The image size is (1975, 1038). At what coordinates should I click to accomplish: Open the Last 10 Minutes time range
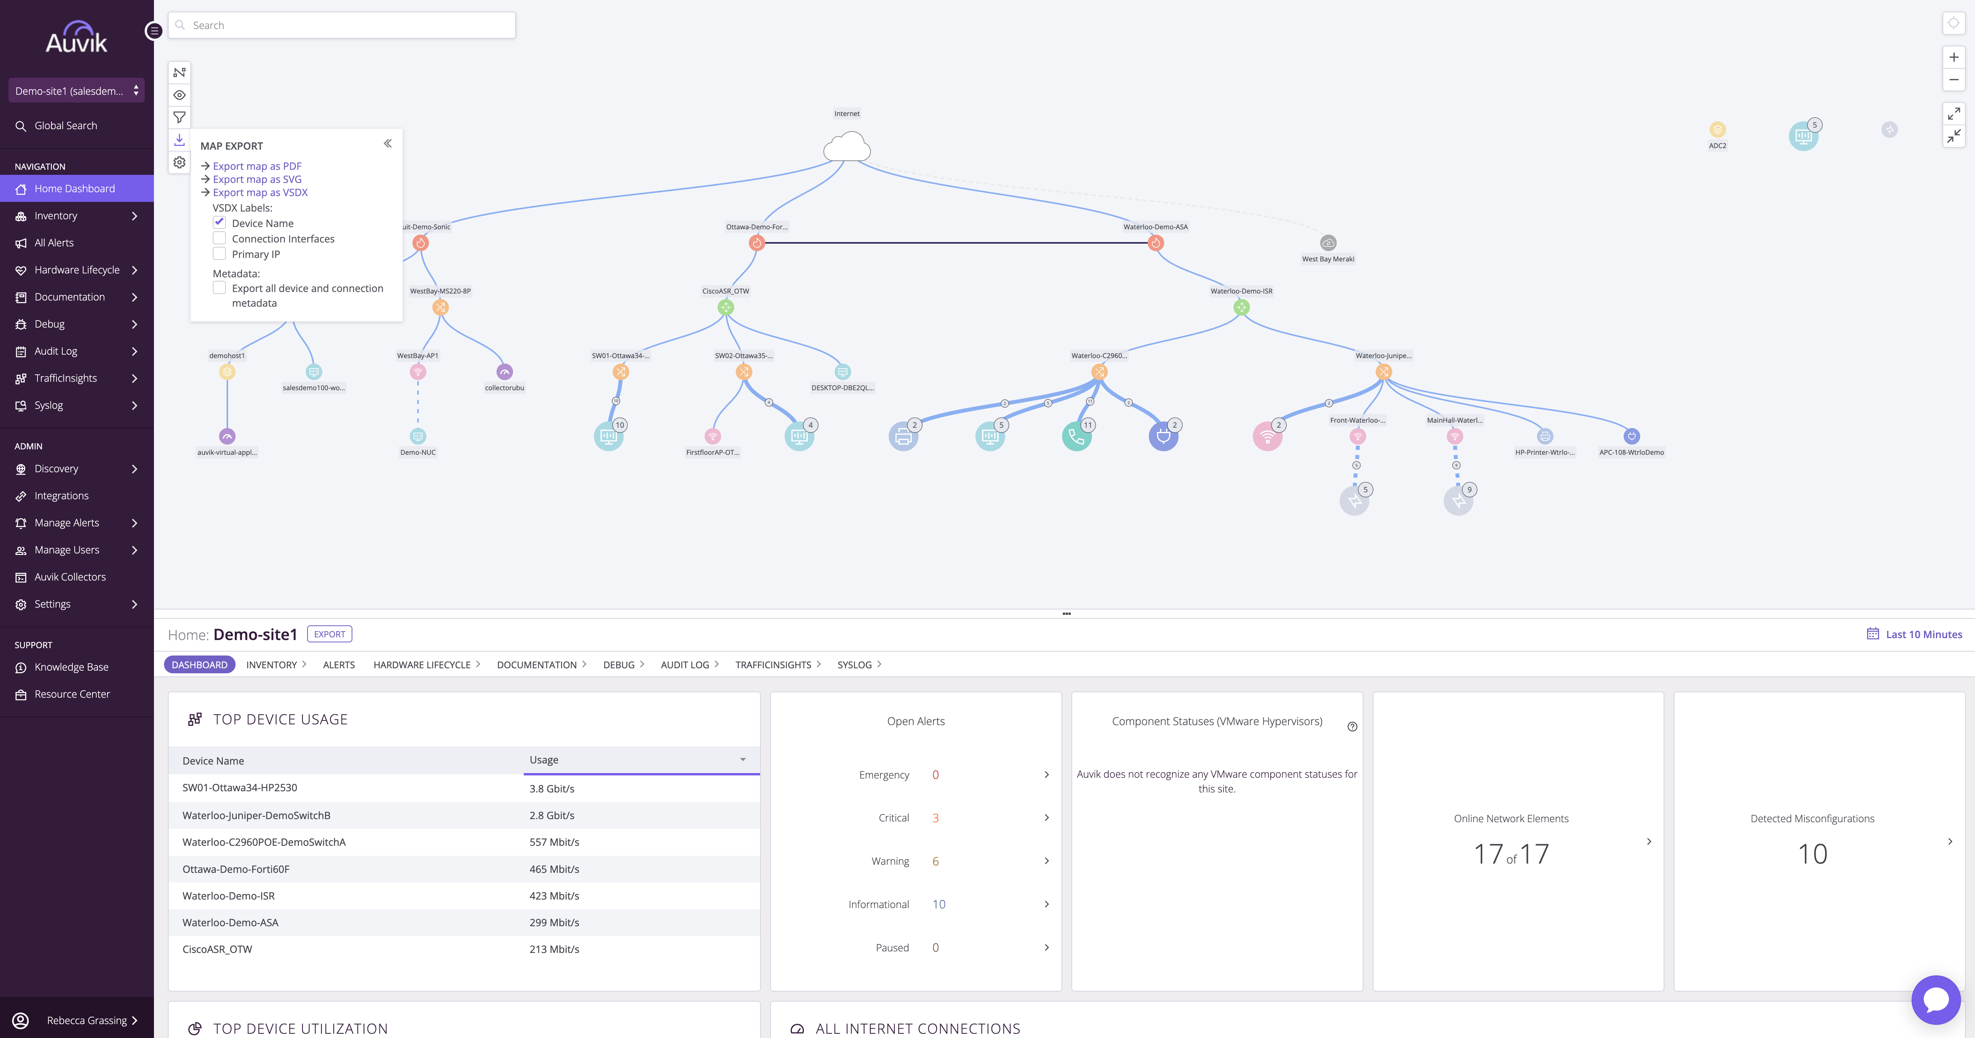pos(1913,634)
